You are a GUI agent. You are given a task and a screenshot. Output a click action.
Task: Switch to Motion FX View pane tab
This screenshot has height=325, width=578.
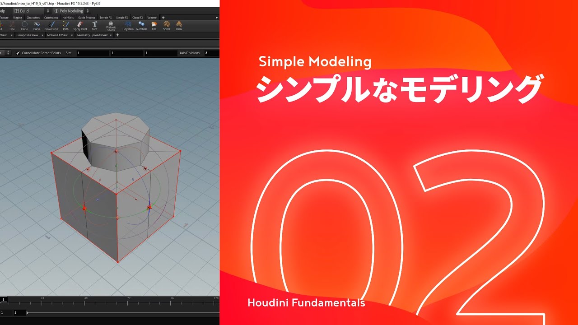(x=57, y=35)
